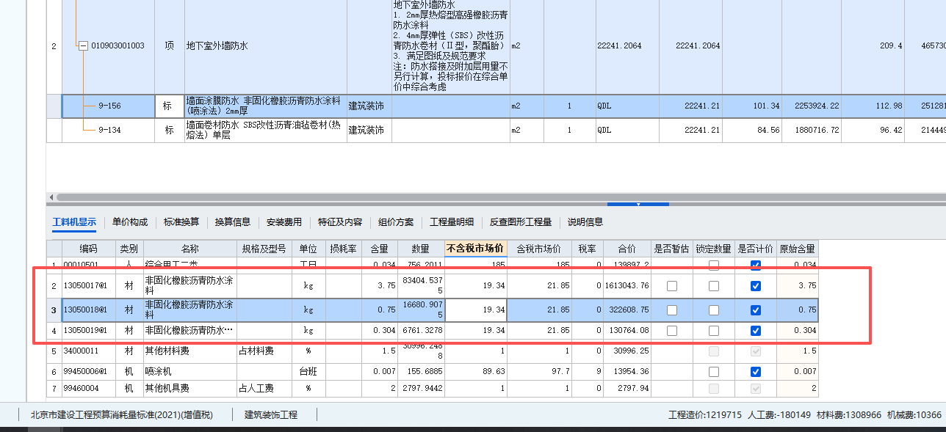Click 工程造价:1219715 in status bar
The width and height of the screenshot is (946, 432).
pos(704,415)
